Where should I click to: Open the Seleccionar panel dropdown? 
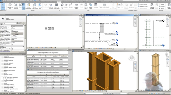[x=3, y=10]
